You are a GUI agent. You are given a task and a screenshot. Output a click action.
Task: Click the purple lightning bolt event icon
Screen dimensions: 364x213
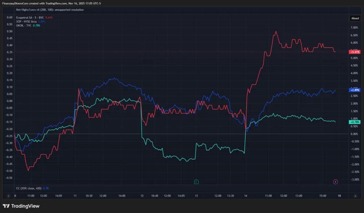click(x=336, y=182)
